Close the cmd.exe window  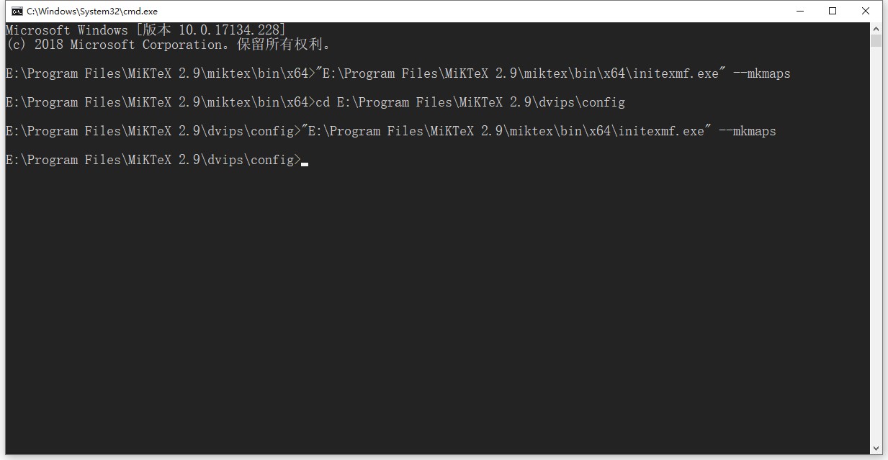(866, 11)
